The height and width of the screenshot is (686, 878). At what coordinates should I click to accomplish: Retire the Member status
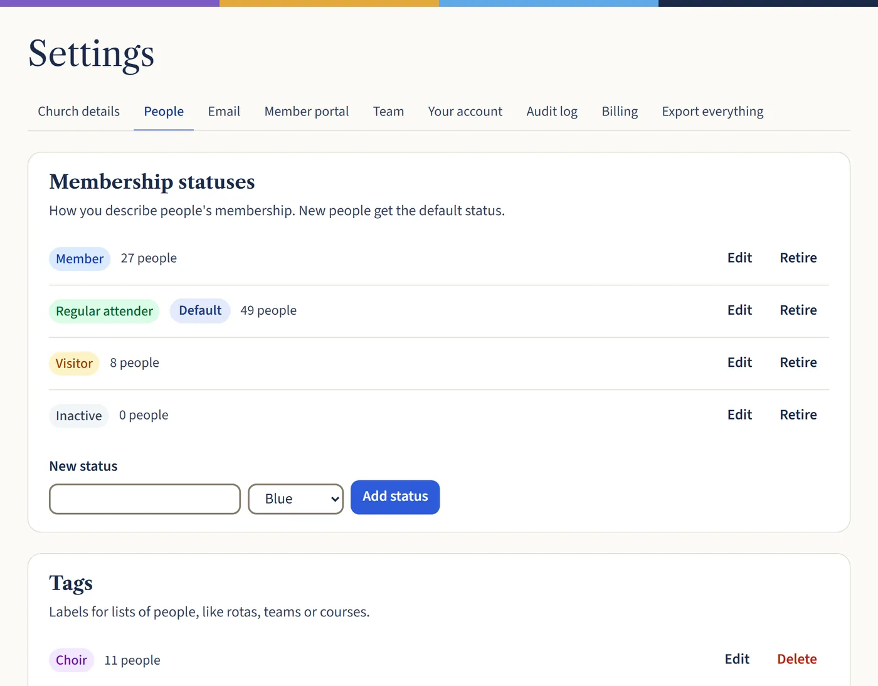(798, 258)
